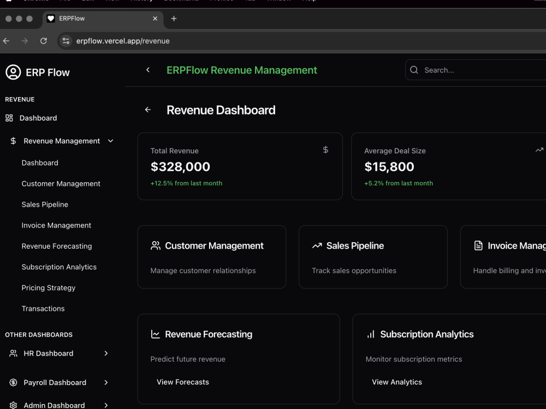Click the +12.5% from last month text

tap(186, 183)
